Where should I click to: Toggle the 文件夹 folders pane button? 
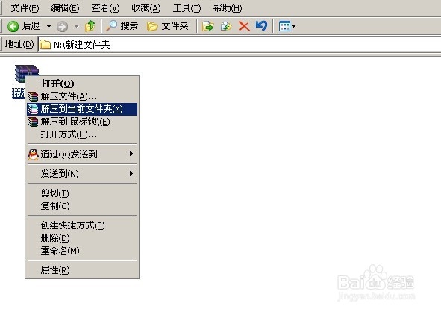point(168,26)
